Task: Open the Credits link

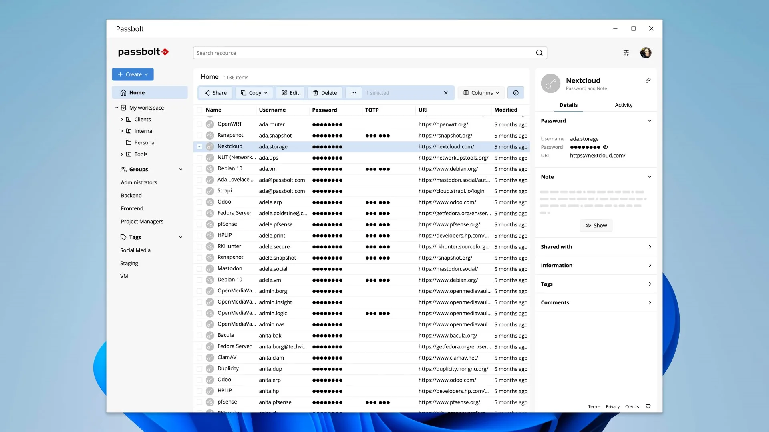Action: (x=632, y=406)
